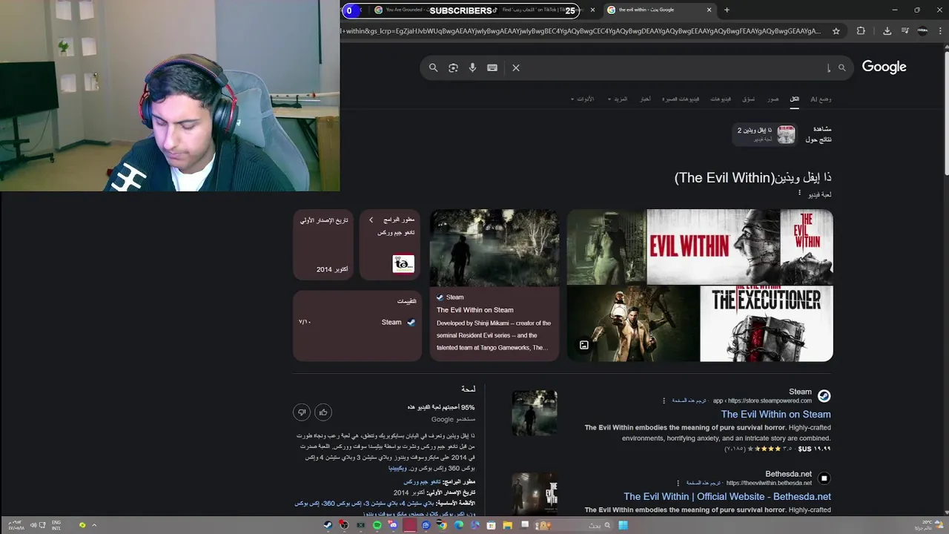Viewport: 949px width, 534px height.
Task: Open Chrome downloads
Action: [887, 31]
